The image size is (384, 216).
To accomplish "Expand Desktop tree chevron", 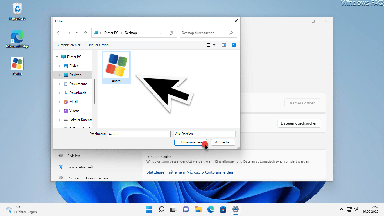I will 59,75.
